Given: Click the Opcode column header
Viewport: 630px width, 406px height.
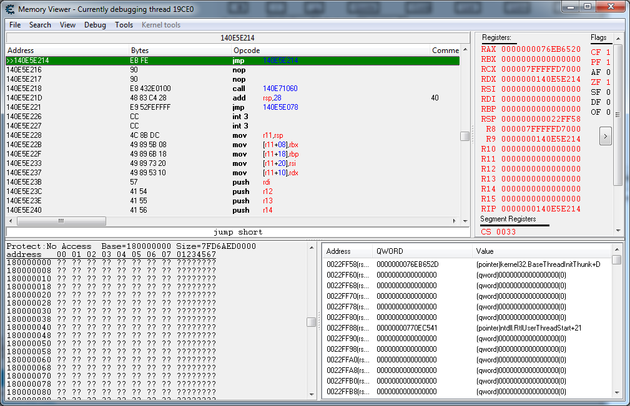Looking at the screenshot, I should [x=331, y=51].
